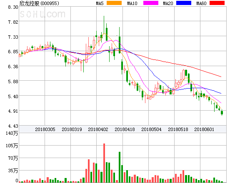Click the MA20 legend label
Viewport: 250px width, 183px height.
(x=168, y=3)
